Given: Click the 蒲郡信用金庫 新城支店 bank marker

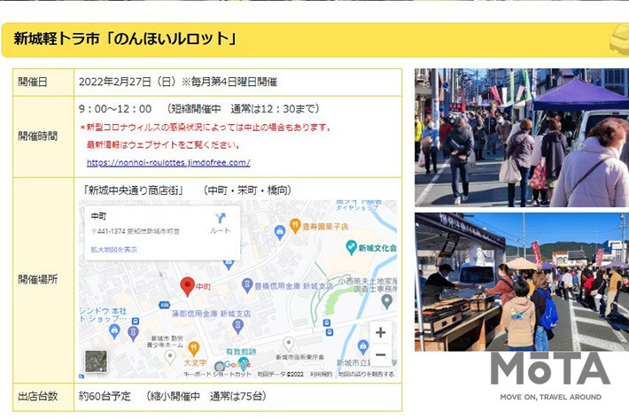Looking at the screenshot, I should tap(238, 326).
